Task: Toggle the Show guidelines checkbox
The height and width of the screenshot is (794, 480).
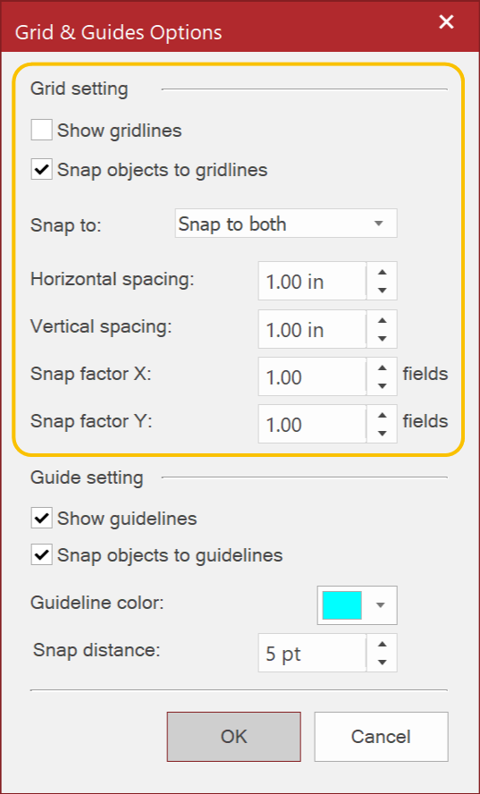Action: [41, 519]
